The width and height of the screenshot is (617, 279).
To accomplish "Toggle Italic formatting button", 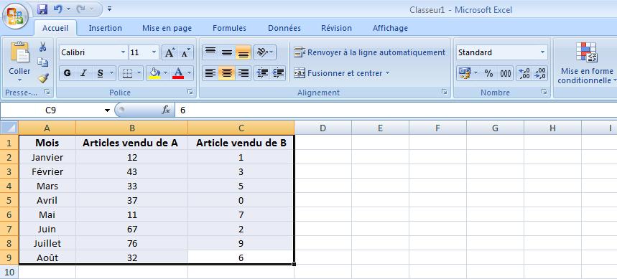I will [83, 73].
